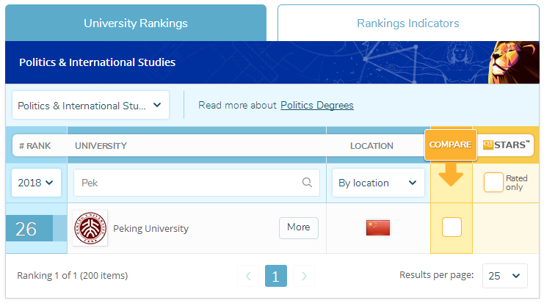
Task: Open the Politics Degrees link
Action: (x=317, y=106)
